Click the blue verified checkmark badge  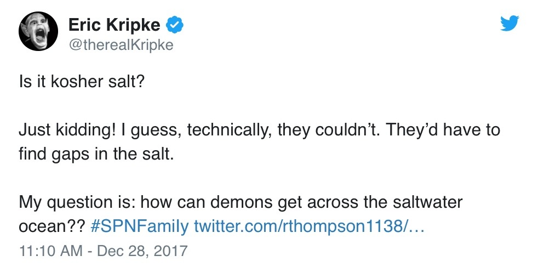[175, 25]
